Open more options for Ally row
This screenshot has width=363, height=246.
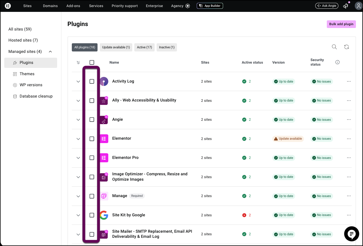349,101
